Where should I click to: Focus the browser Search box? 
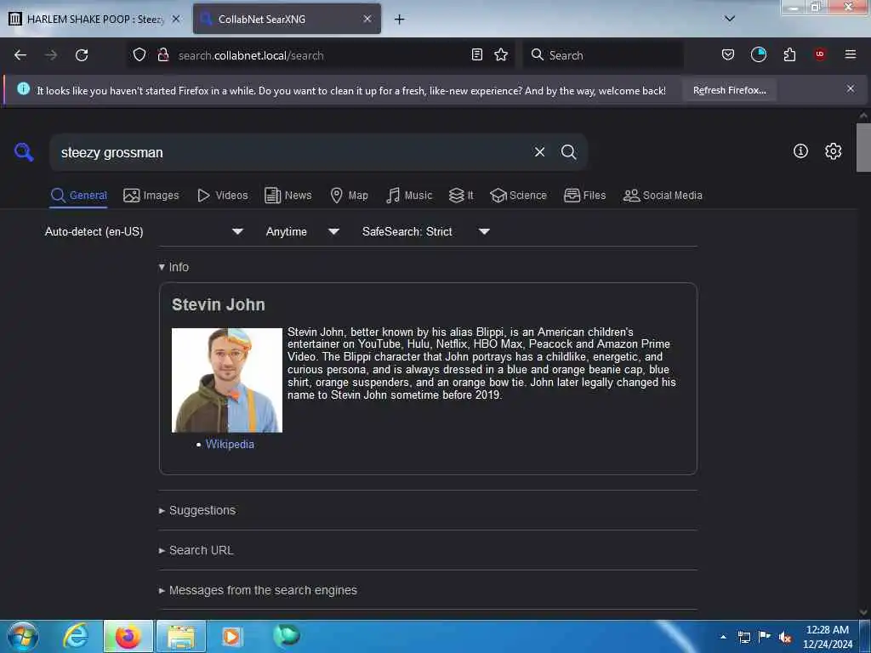coord(603,55)
